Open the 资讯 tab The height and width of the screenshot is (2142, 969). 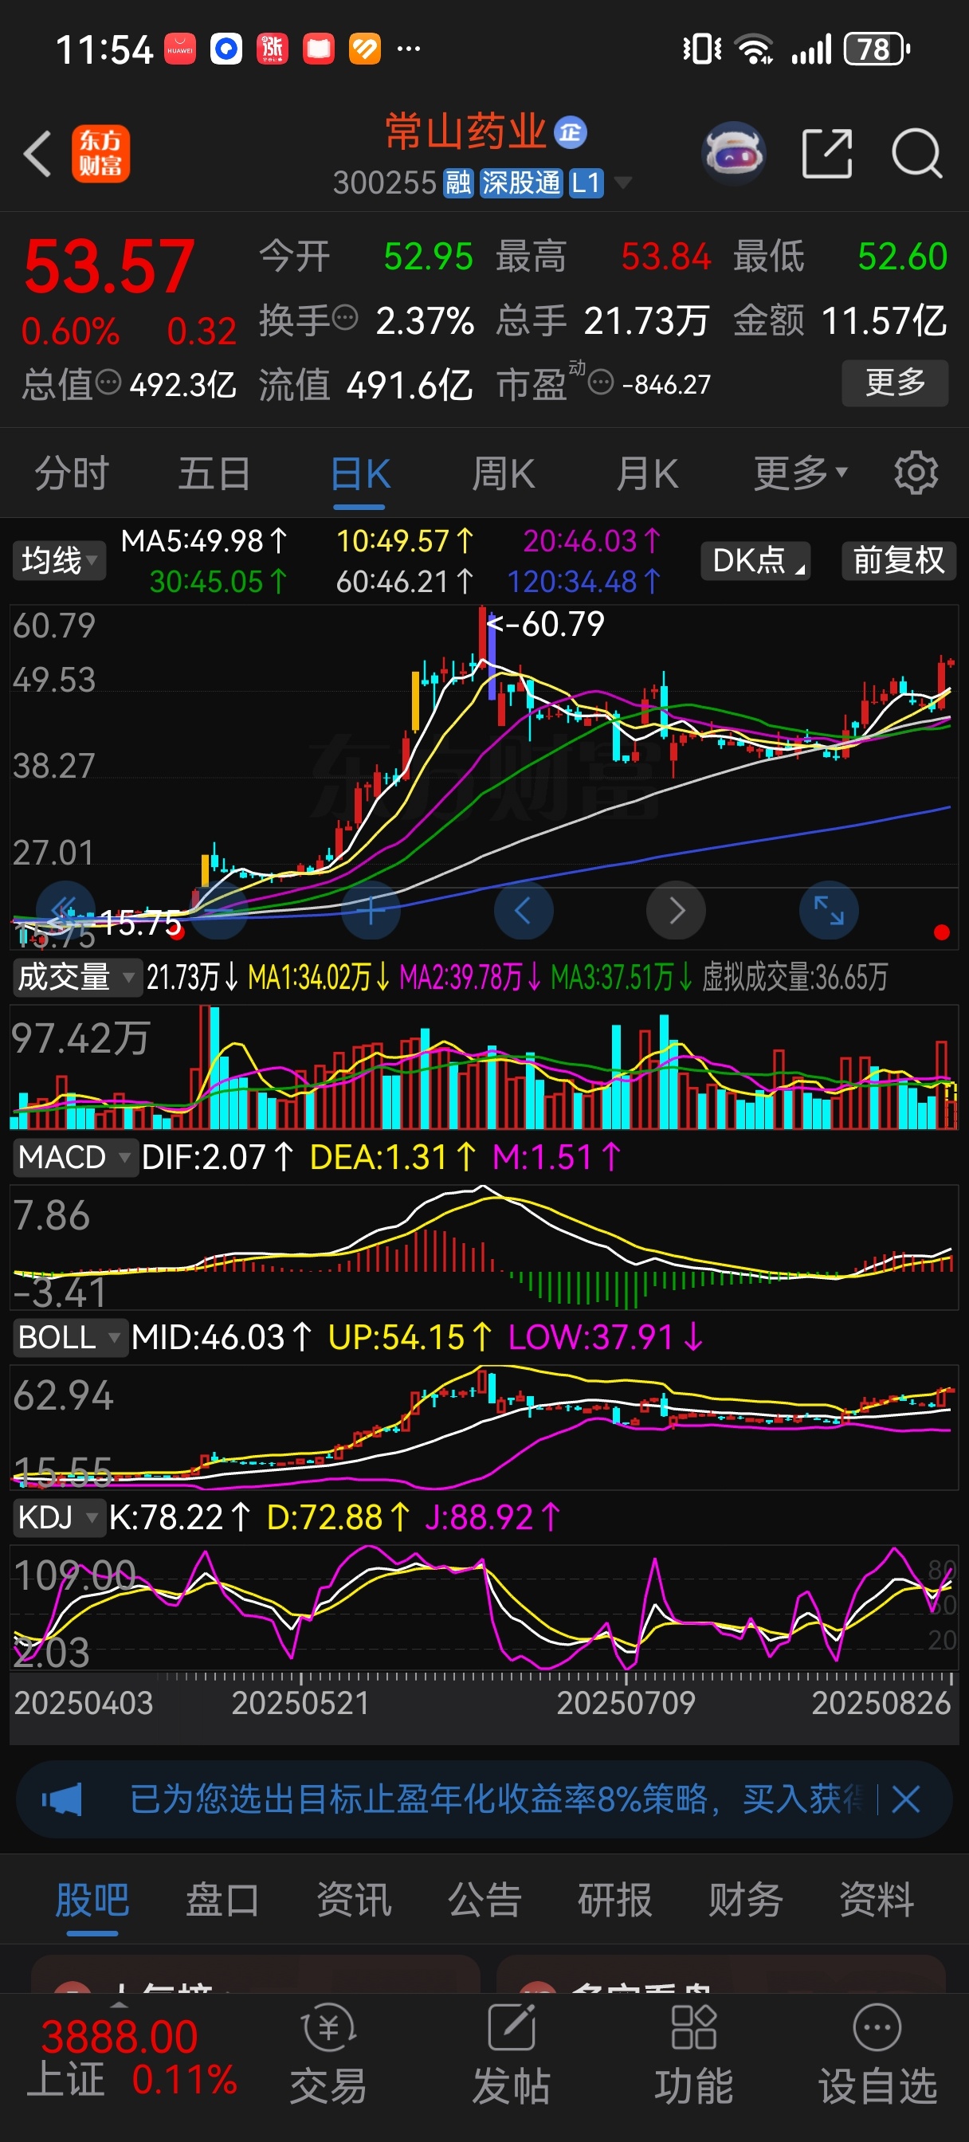(x=354, y=1900)
